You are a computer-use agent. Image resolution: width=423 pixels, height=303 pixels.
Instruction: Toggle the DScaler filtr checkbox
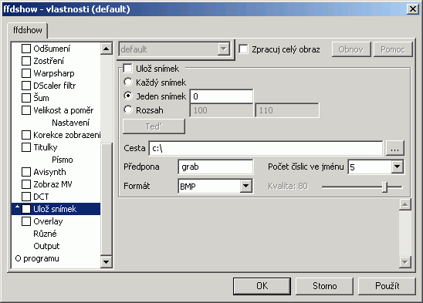point(26,86)
